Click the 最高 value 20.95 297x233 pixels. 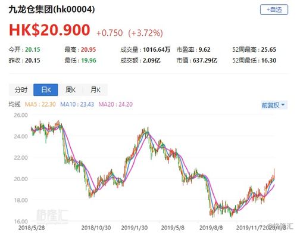coord(89,49)
